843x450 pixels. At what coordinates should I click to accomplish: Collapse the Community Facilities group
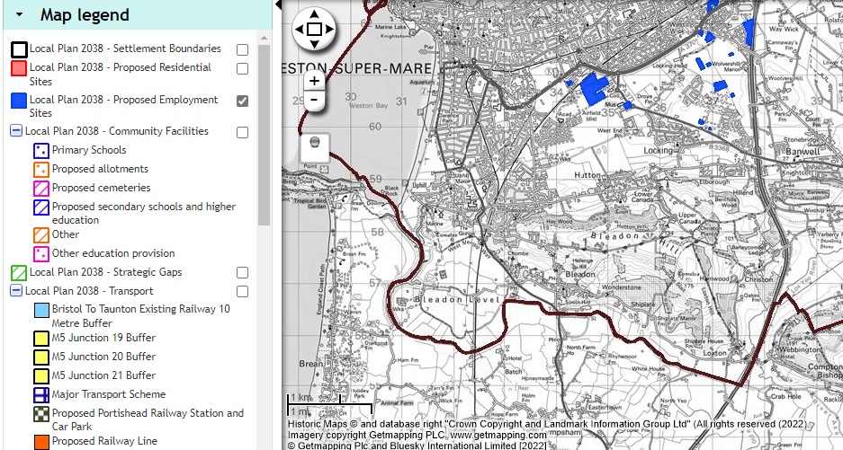click(x=15, y=131)
